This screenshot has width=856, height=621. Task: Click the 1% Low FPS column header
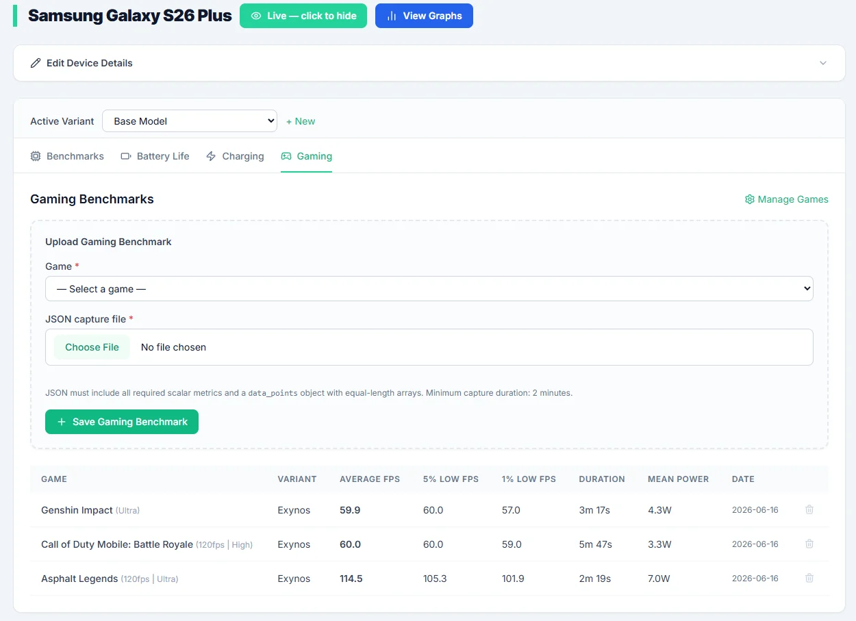tap(529, 479)
